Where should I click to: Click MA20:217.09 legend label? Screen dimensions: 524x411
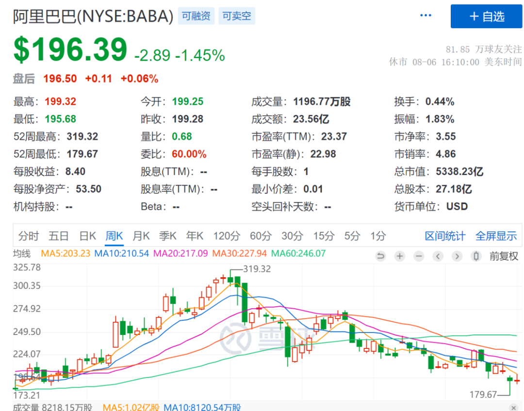point(180,253)
